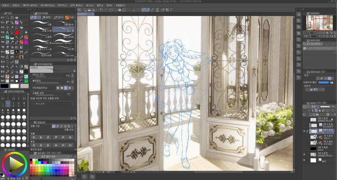Screen dimensions: 337x180
Task: Close the 20230530 canvas tab
Action: (93, 14)
